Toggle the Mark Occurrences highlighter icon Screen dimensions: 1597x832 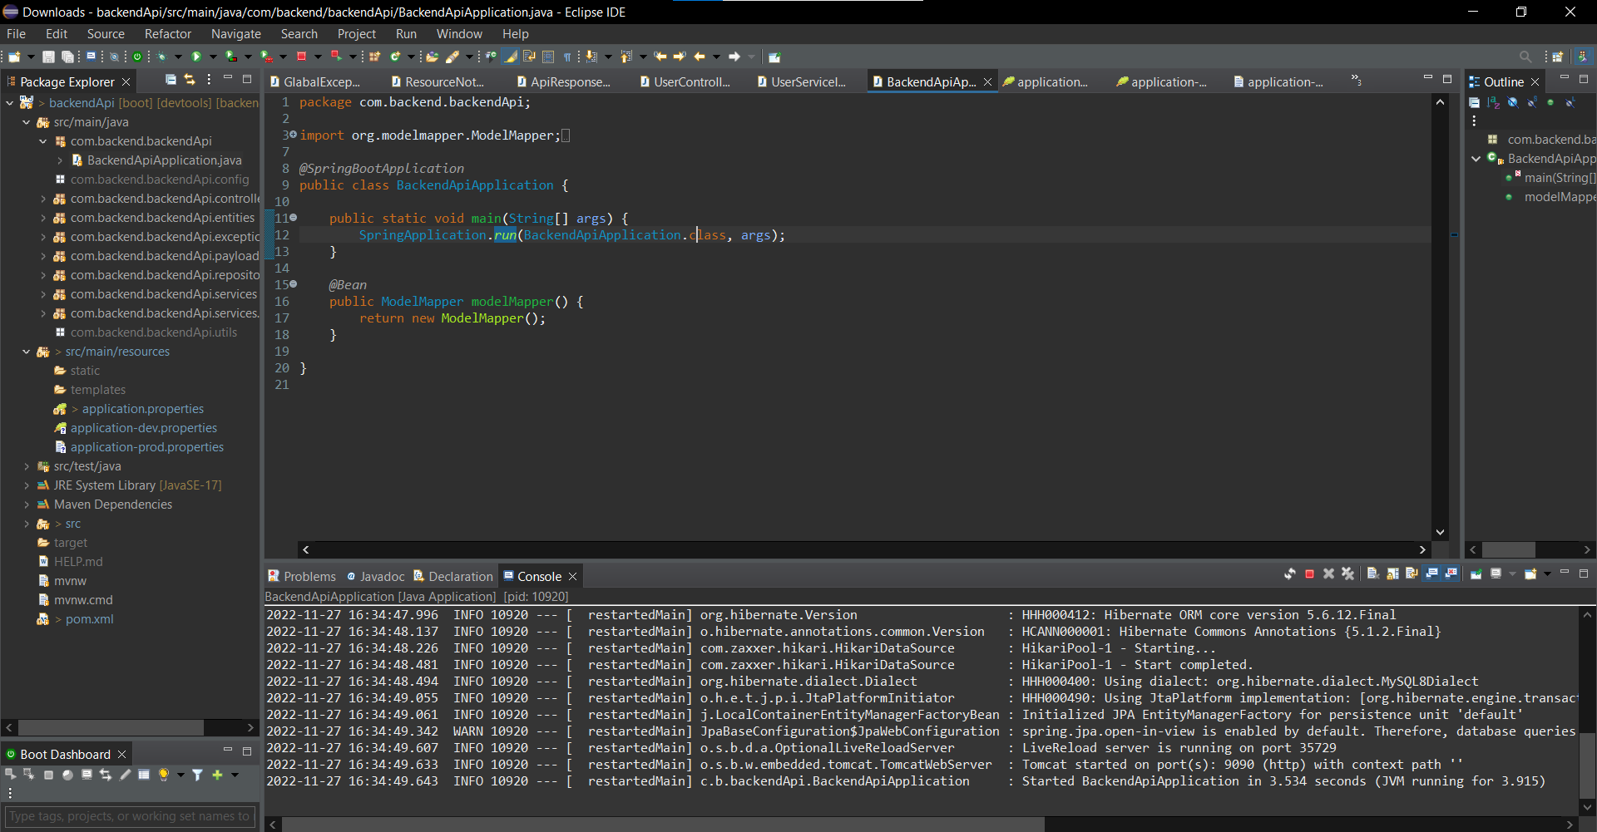511,56
